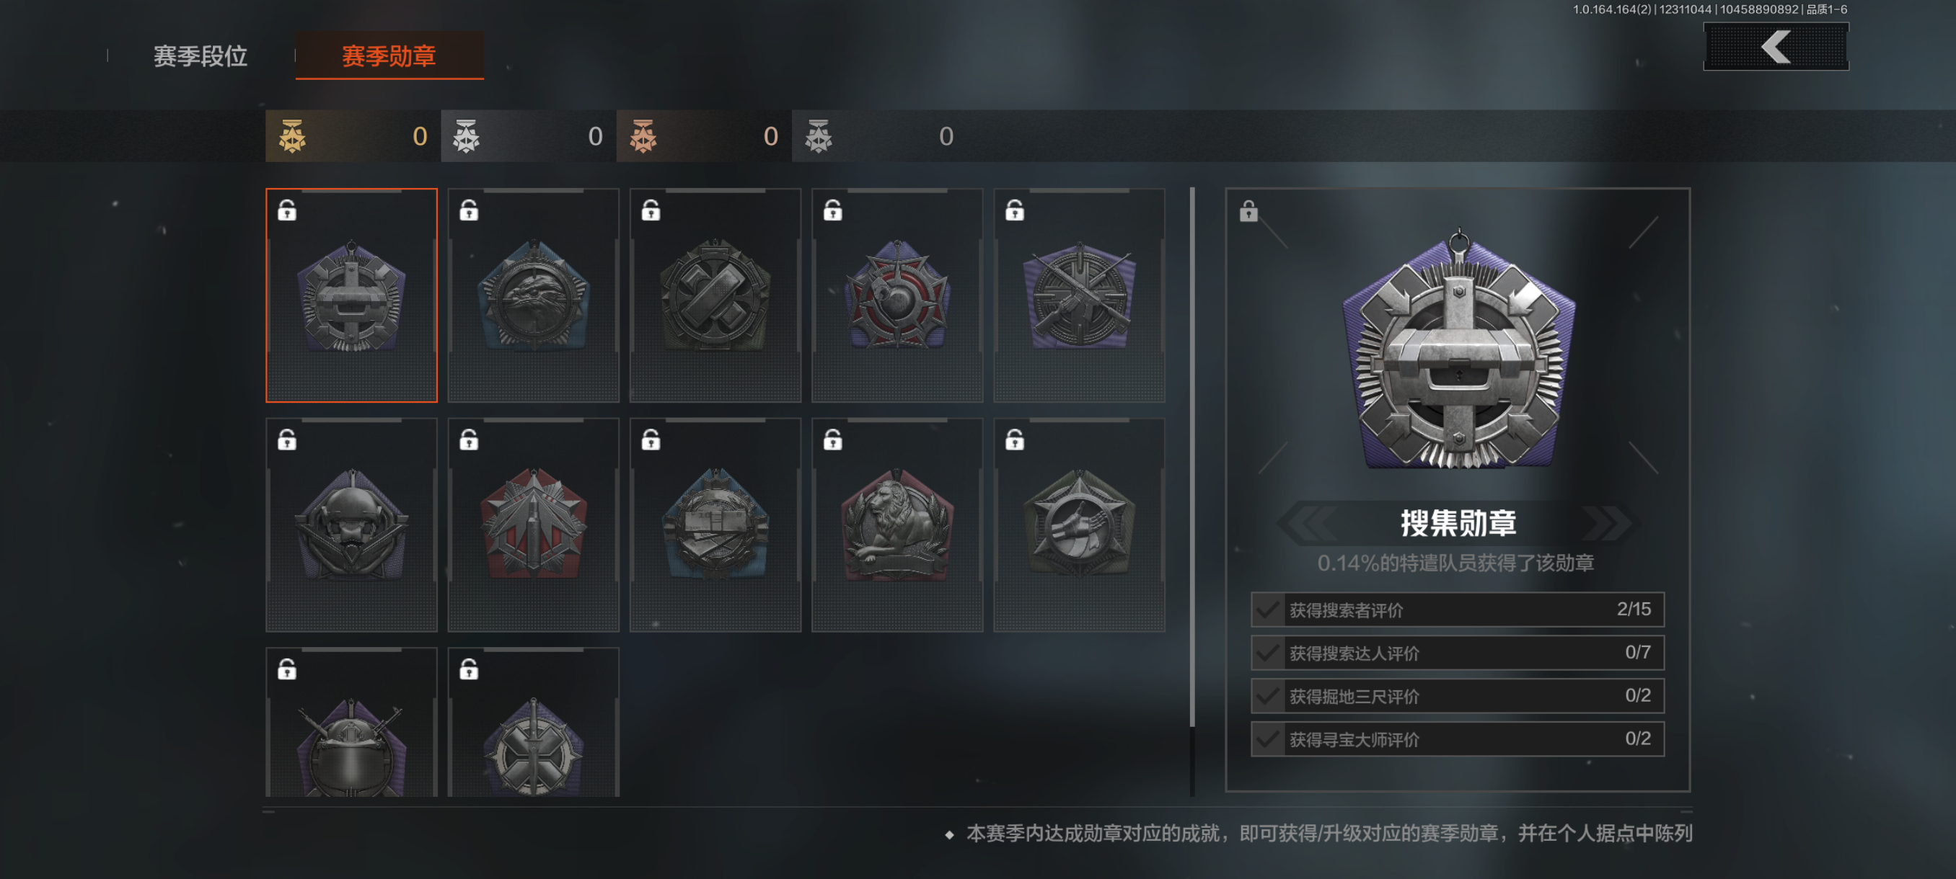The height and width of the screenshot is (879, 1956).
Task: Switch to the 赛季段位 tab
Action: [x=201, y=56]
